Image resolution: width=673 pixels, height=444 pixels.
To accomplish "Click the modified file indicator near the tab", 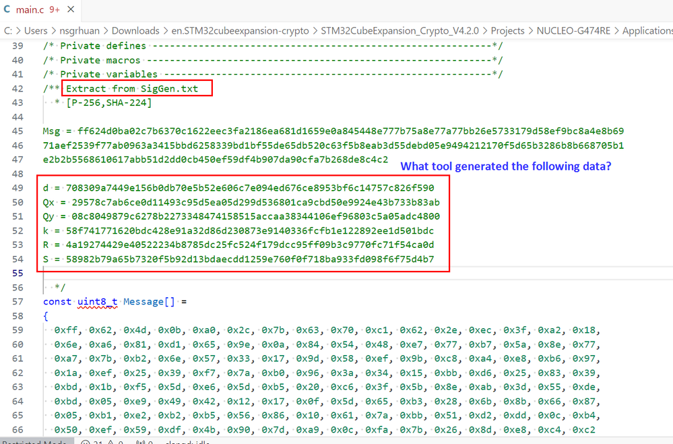I will point(71,9).
